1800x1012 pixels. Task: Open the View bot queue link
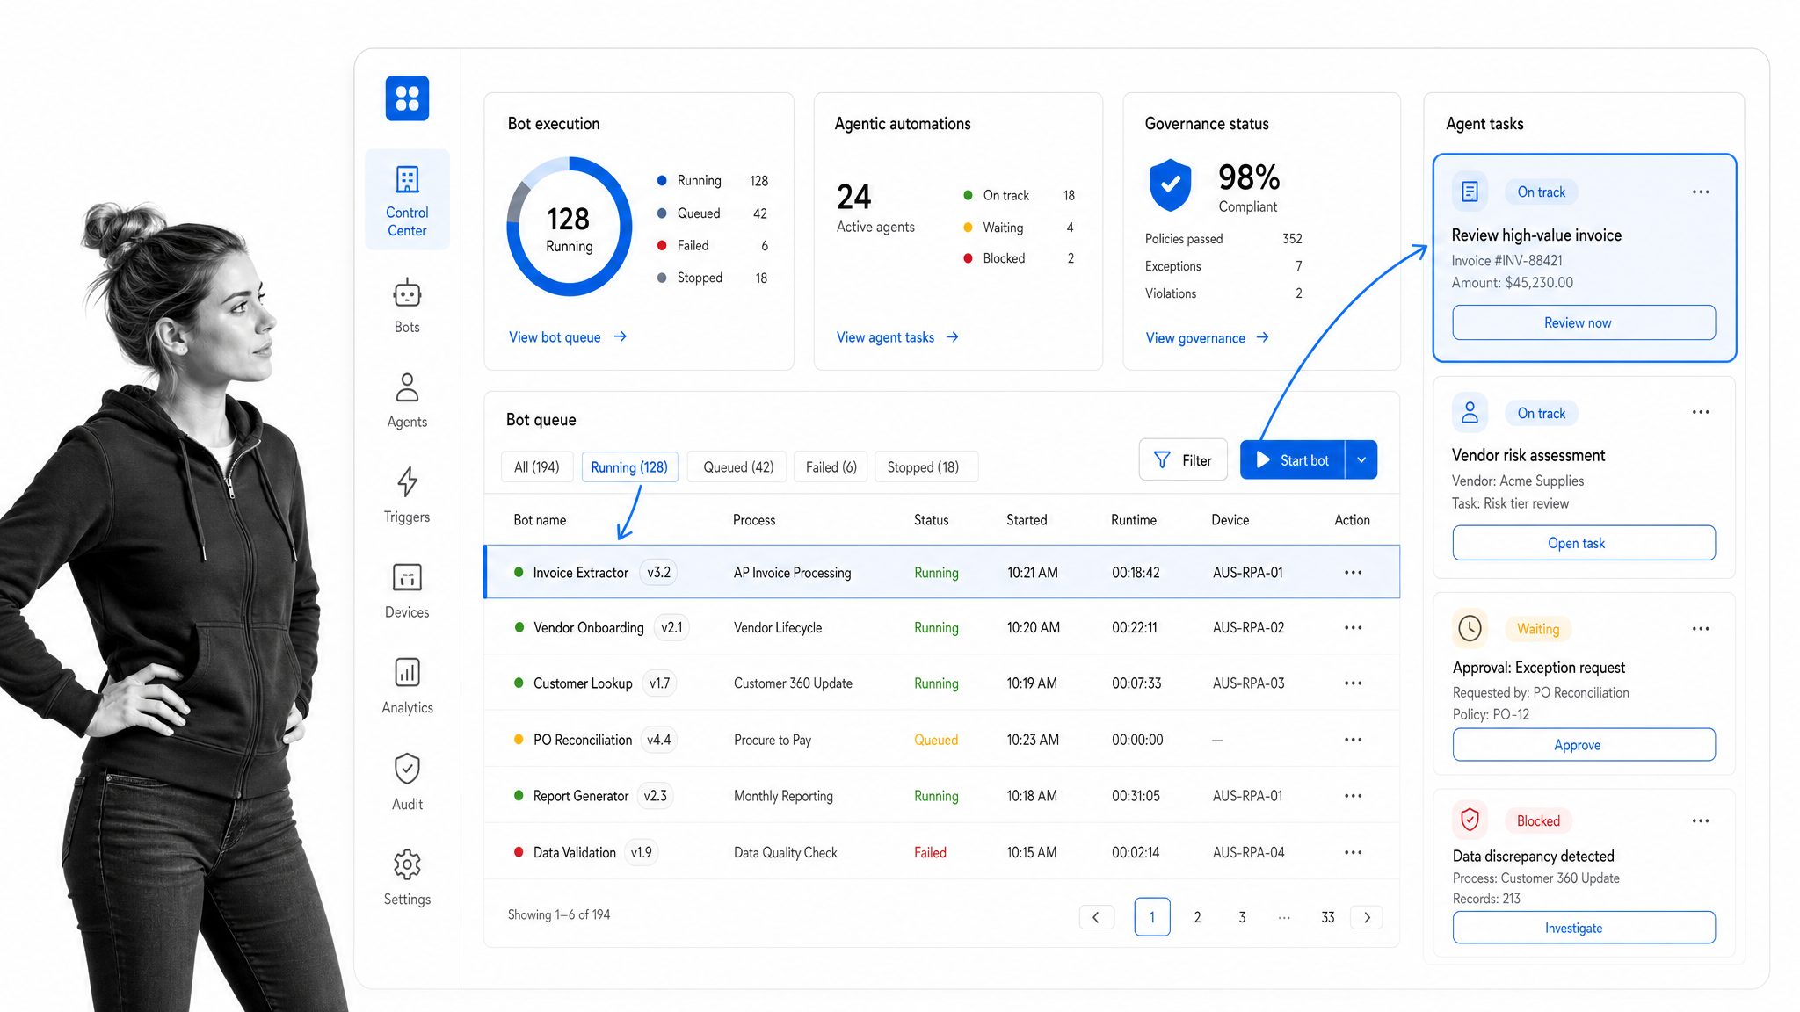coord(568,337)
